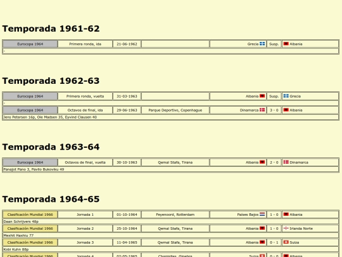
Task: Click the date 01-10-1964
Action: [x=127, y=214]
